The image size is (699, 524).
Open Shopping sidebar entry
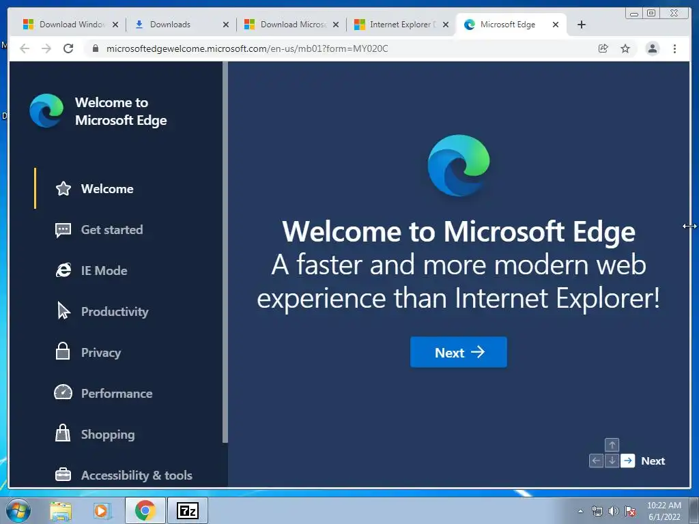pos(107,435)
